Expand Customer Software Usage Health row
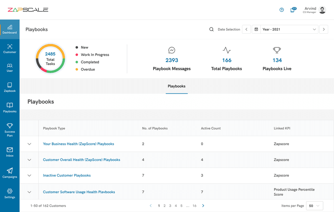Image resolution: width=334 pixels, height=212 pixels. click(29, 192)
